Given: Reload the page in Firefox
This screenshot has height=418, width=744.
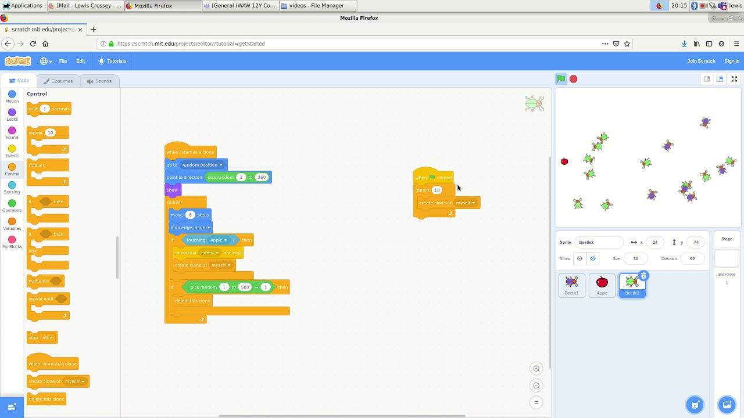Looking at the screenshot, I should coord(33,44).
